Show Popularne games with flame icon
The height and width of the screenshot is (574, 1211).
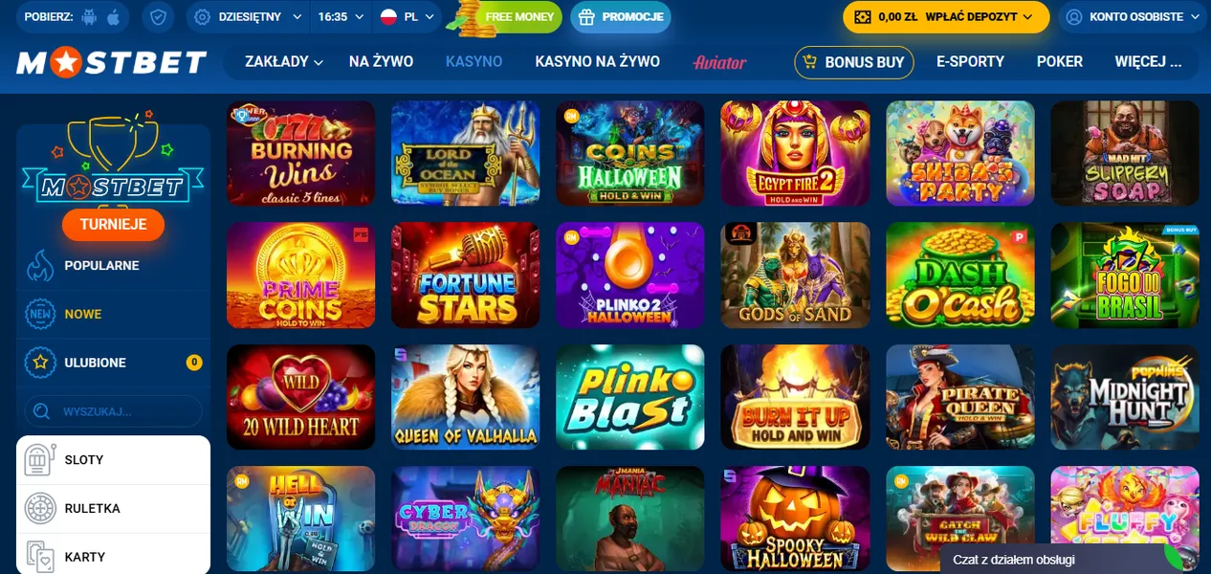pos(113,266)
